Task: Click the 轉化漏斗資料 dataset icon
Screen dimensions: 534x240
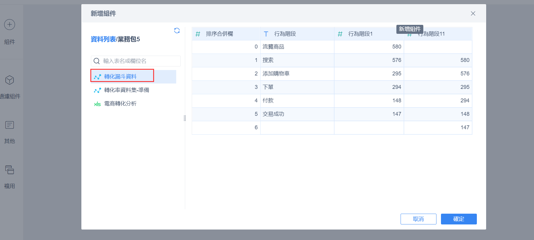Action: 98,77
